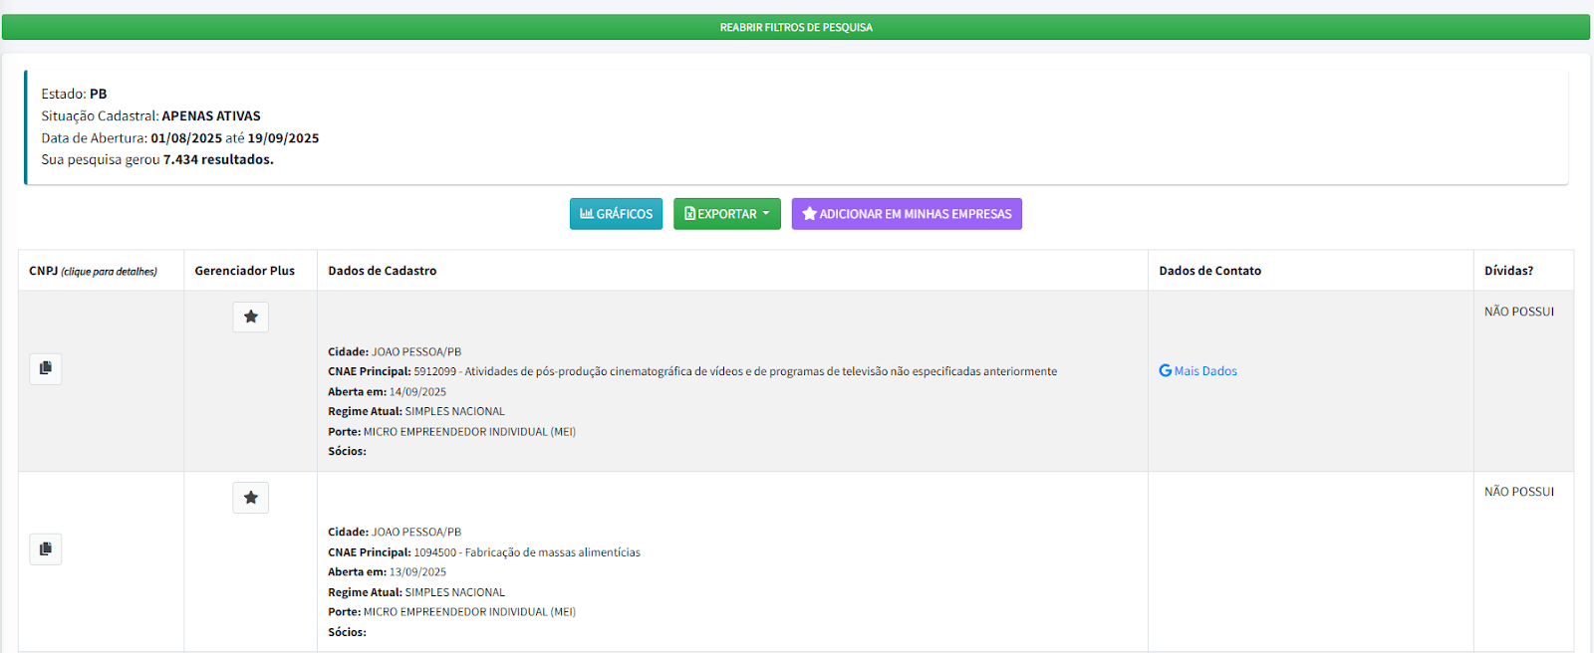Click the first row's NÃO POSSUI debt status
The height and width of the screenshot is (653, 1594).
click(x=1518, y=312)
